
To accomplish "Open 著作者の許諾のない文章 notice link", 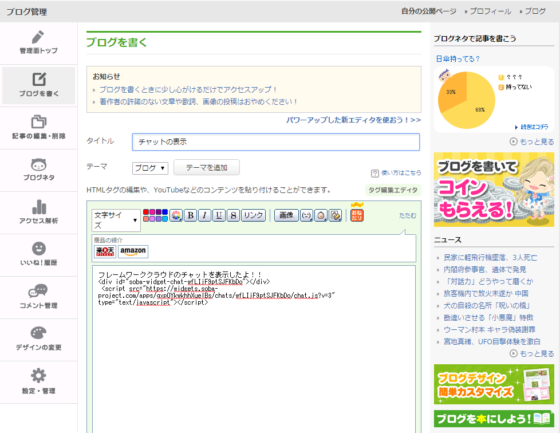I will tap(199, 102).
